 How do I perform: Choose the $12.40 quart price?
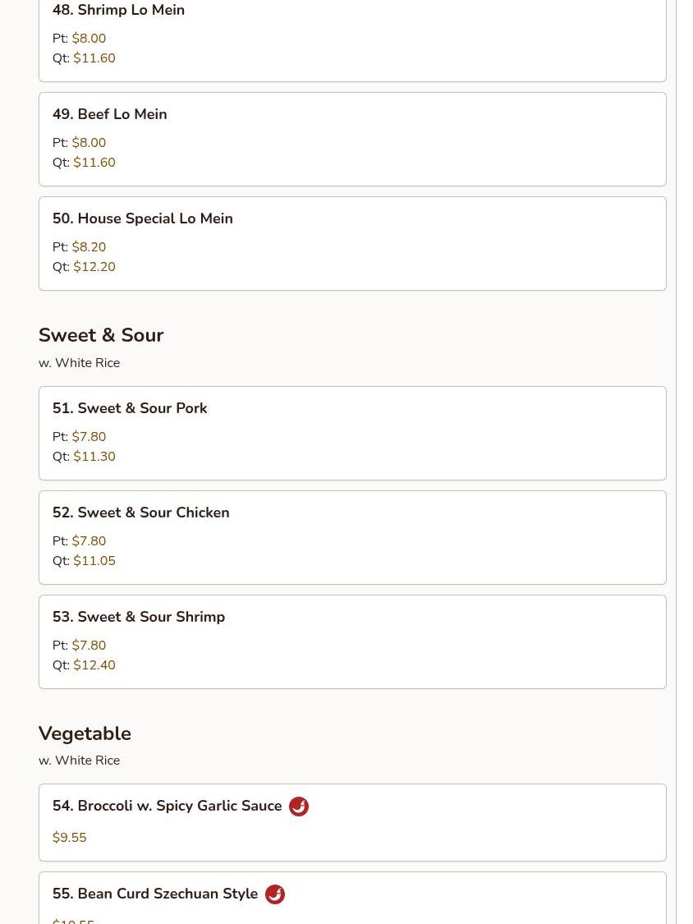[x=94, y=665]
